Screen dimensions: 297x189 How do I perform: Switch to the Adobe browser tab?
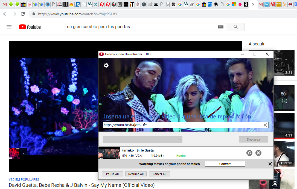273,4
